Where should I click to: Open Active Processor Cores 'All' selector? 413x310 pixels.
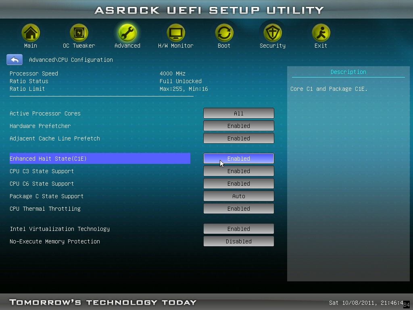point(239,113)
